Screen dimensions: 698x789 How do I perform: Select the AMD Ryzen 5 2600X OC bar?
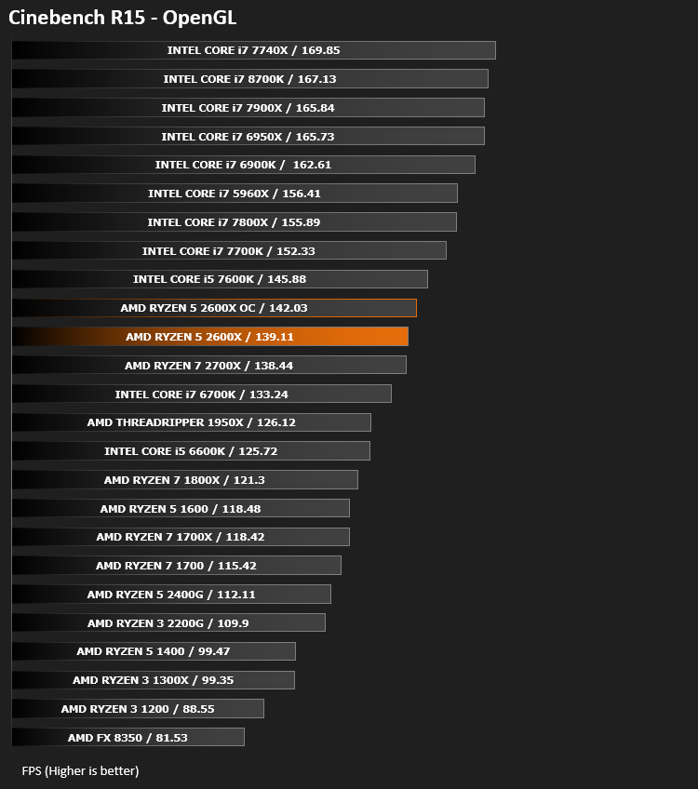coord(214,308)
